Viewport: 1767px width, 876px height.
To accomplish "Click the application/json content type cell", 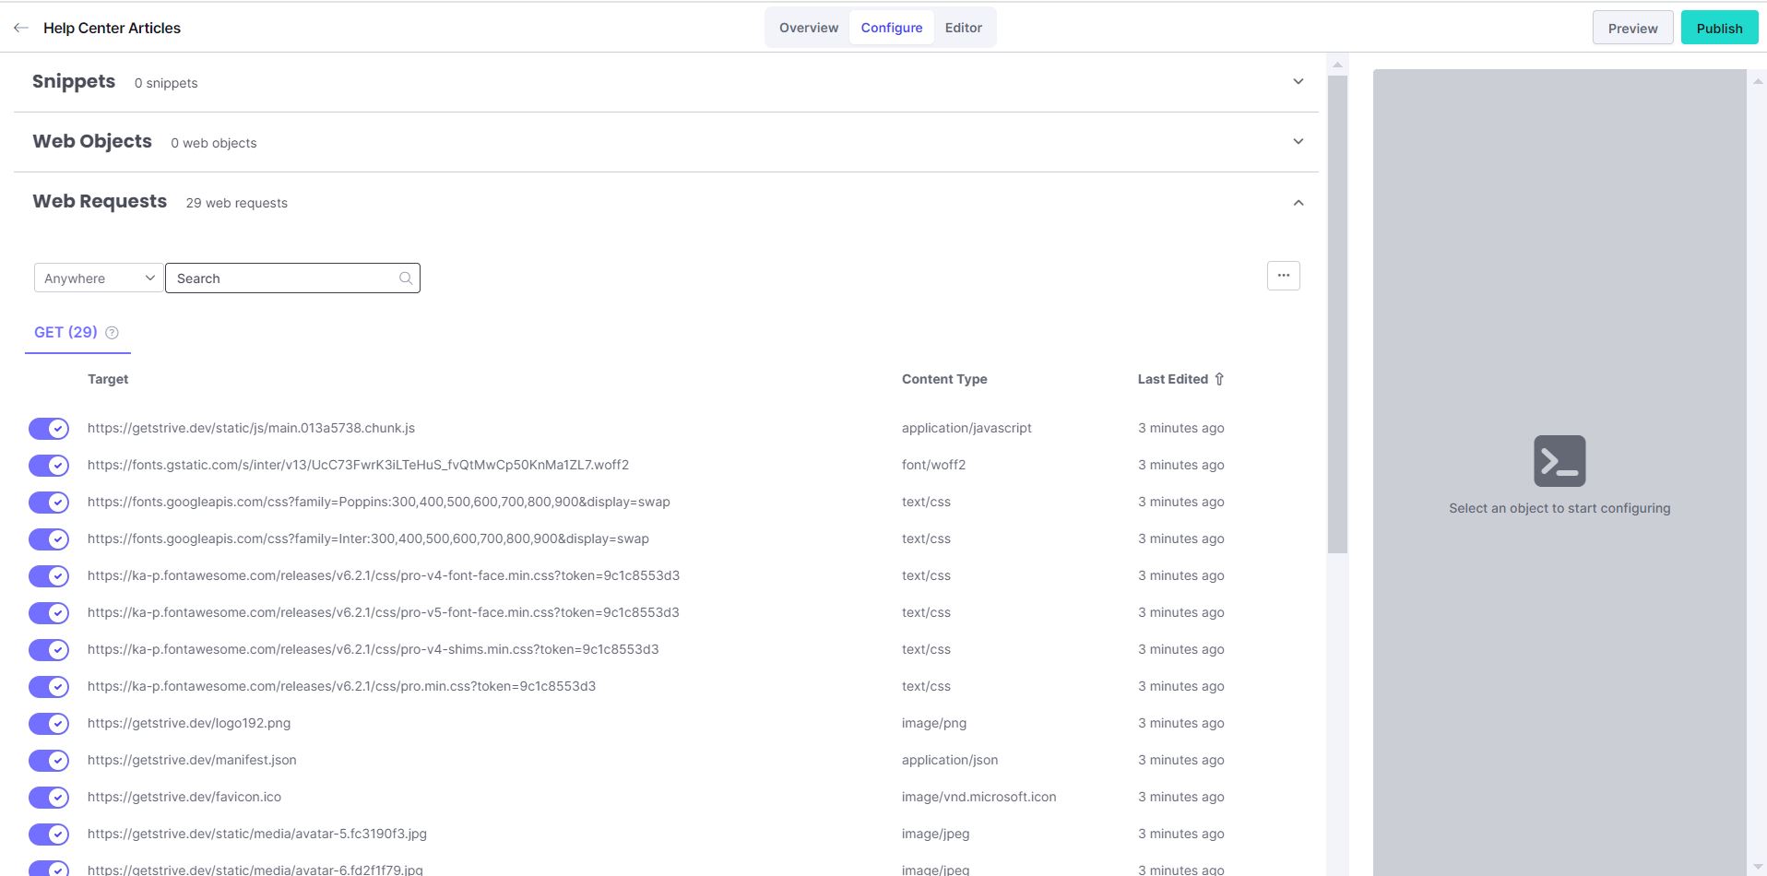I will click(x=950, y=760).
